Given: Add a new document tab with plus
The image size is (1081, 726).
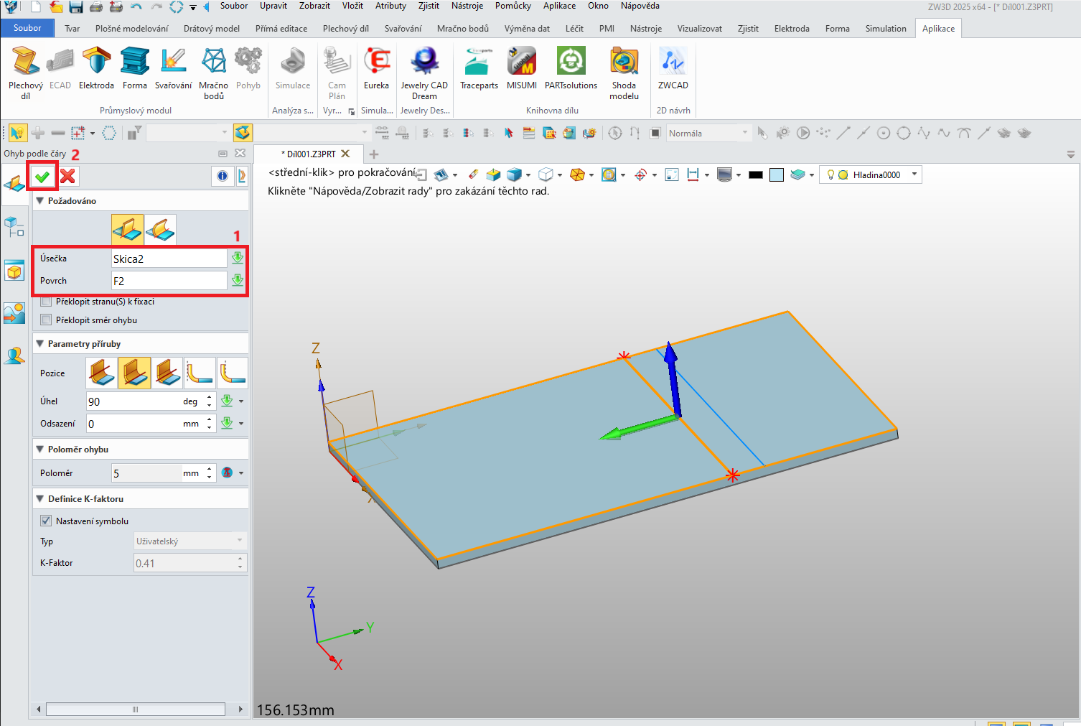Looking at the screenshot, I should [x=374, y=154].
